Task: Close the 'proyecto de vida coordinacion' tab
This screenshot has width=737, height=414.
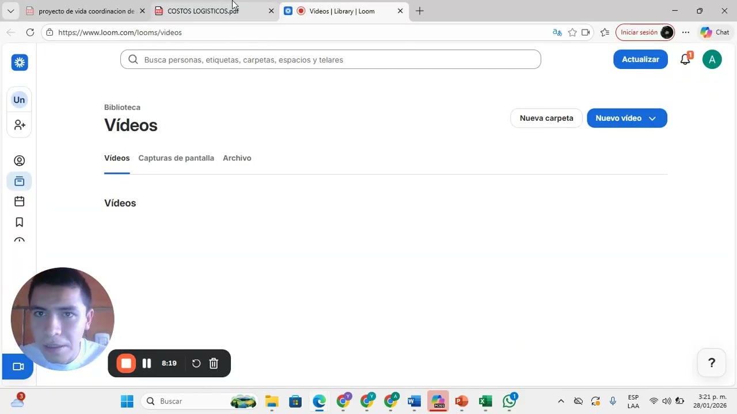Action: 142,11
